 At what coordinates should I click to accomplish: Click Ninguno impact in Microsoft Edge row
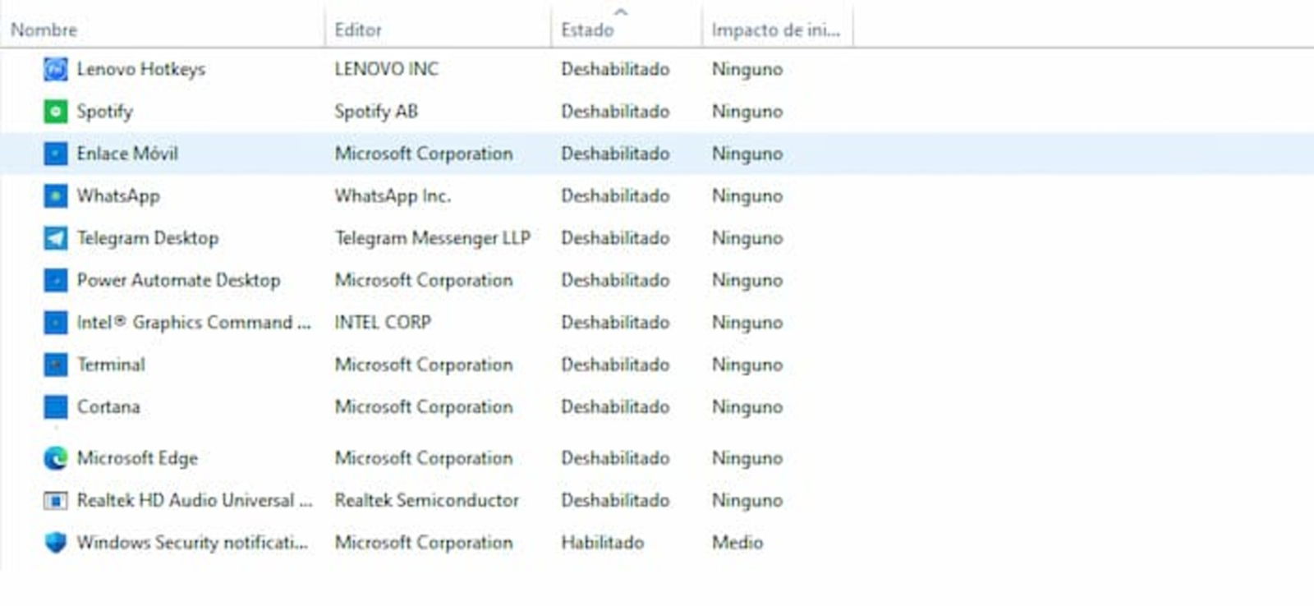[x=747, y=458]
